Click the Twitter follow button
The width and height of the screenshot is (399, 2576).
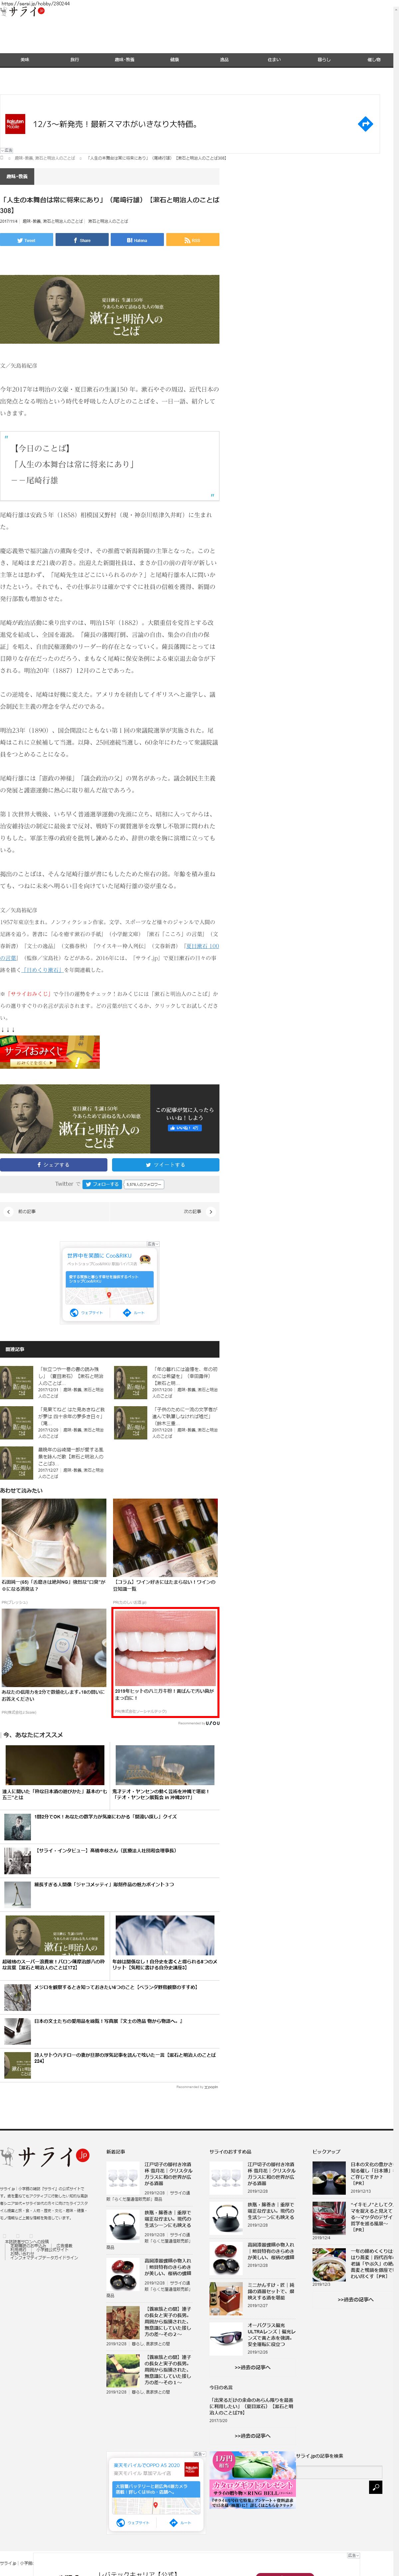(101, 1184)
